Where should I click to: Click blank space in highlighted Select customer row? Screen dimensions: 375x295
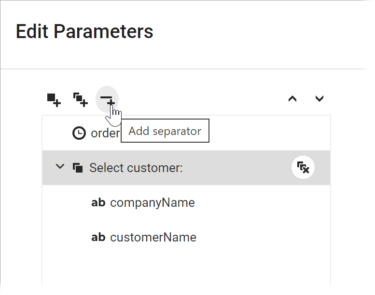click(x=236, y=168)
